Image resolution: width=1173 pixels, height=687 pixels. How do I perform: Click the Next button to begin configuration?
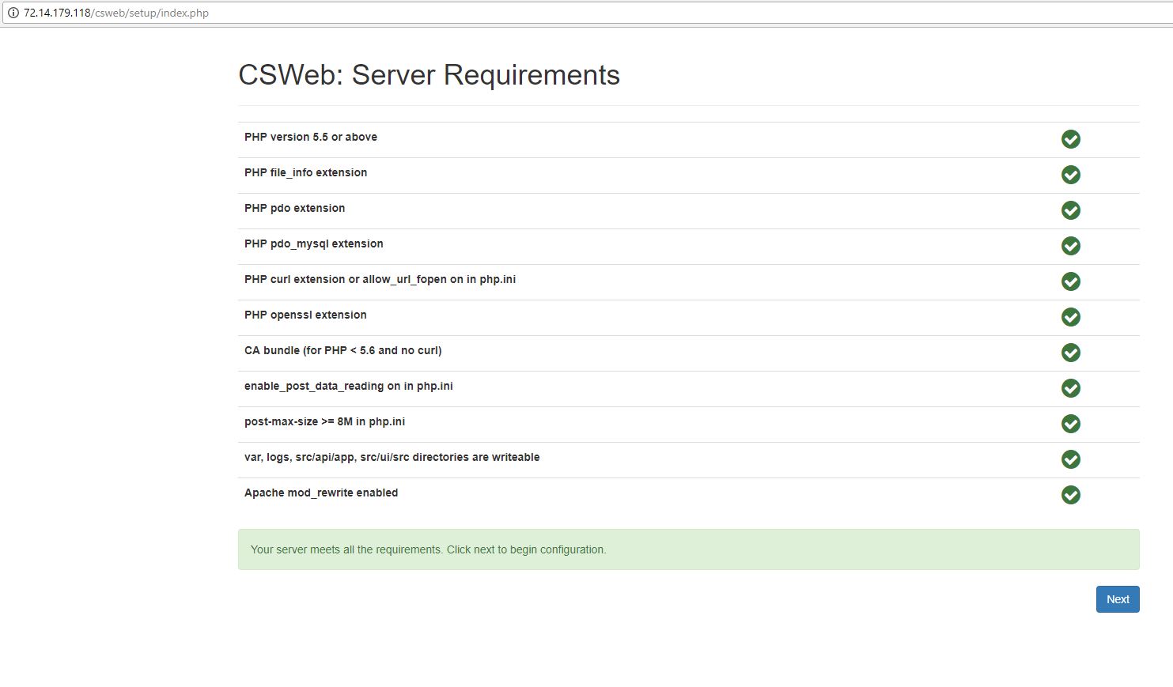(1117, 599)
